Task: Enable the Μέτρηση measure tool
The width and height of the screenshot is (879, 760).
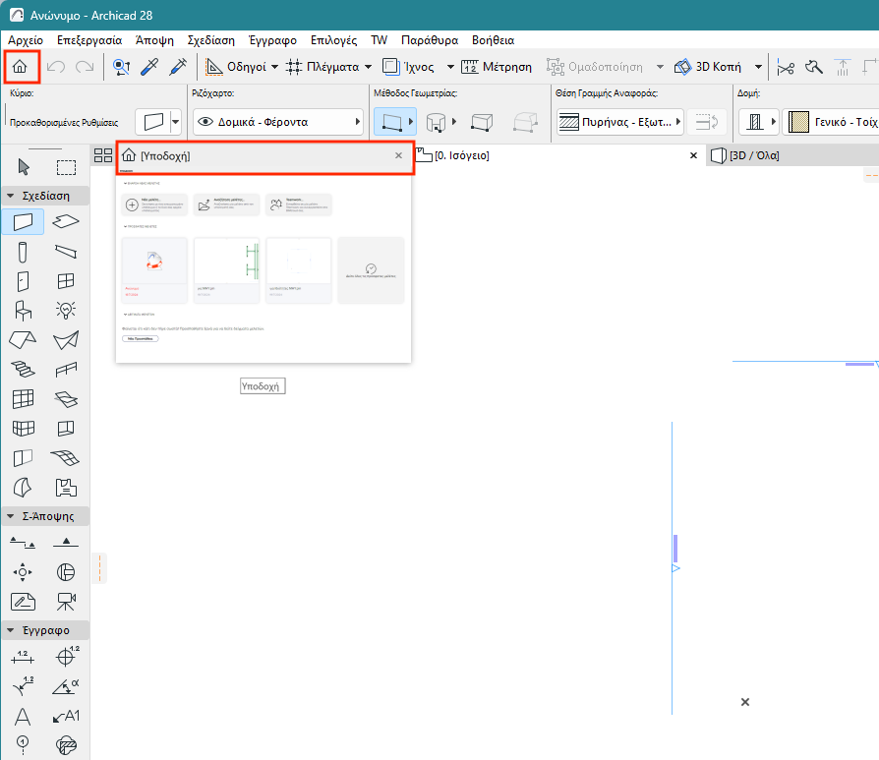Action: pyautogui.click(x=497, y=67)
